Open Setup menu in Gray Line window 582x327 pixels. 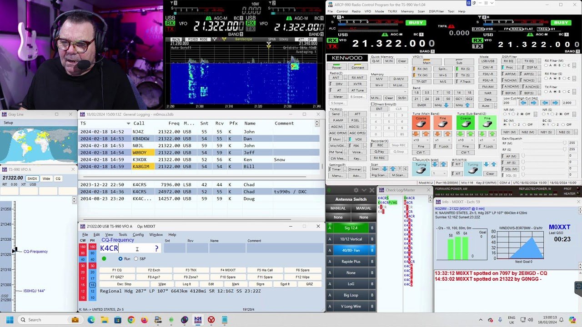point(8,123)
